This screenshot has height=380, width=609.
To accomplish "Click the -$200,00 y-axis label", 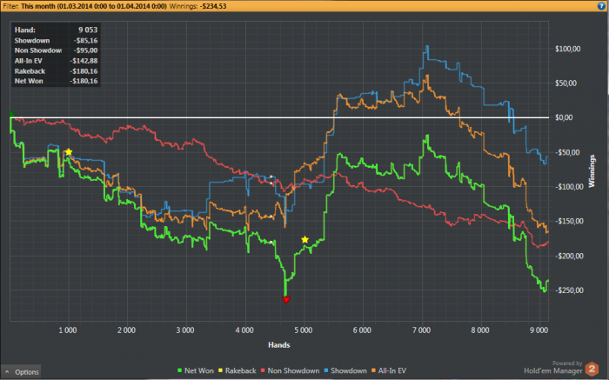I will [569, 256].
